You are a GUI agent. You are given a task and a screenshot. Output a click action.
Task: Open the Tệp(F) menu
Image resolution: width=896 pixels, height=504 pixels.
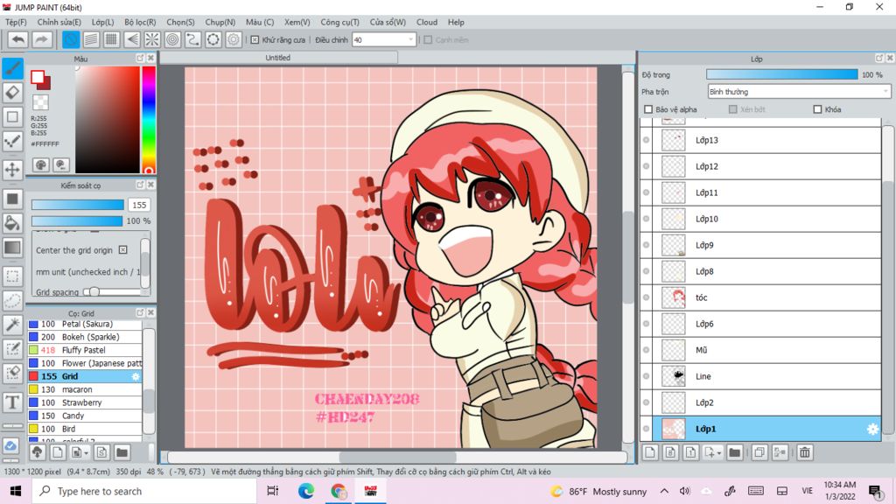16,22
